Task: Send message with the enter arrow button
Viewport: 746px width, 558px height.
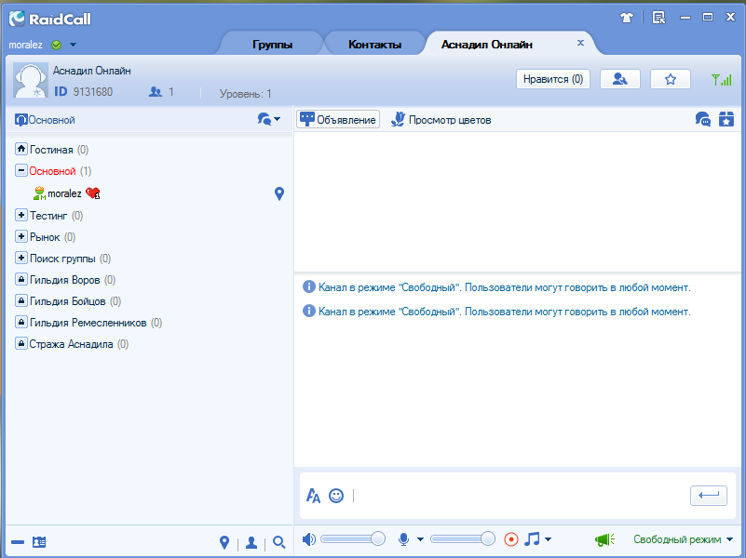Action: (x=709, y=496)
